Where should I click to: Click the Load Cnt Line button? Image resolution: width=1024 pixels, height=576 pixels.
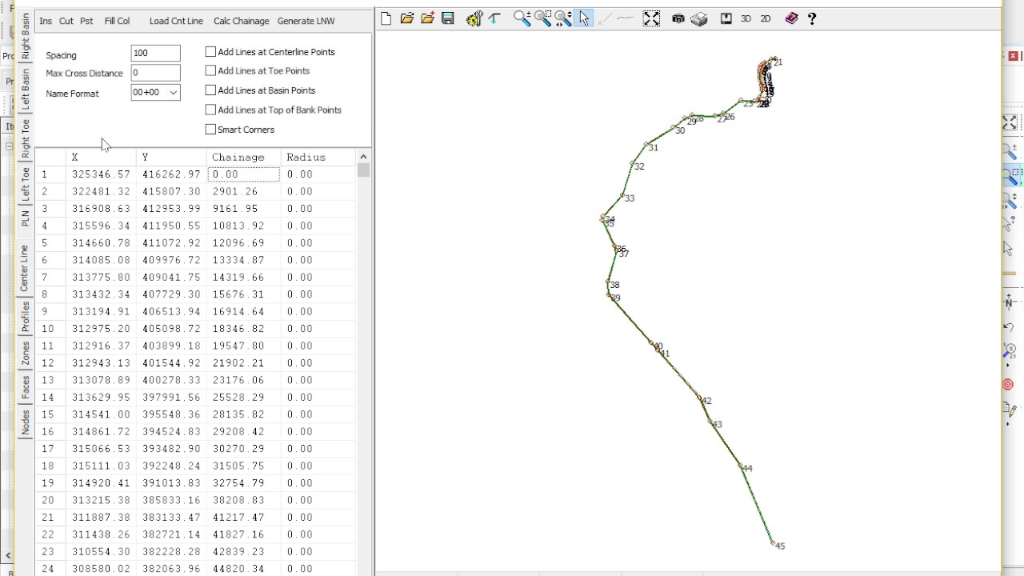click(x=176, y=21)
